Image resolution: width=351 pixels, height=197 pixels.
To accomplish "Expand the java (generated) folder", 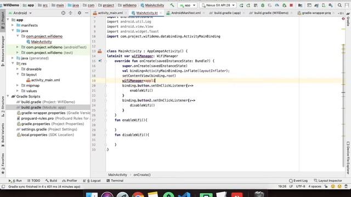I will [x=13, y=58].
